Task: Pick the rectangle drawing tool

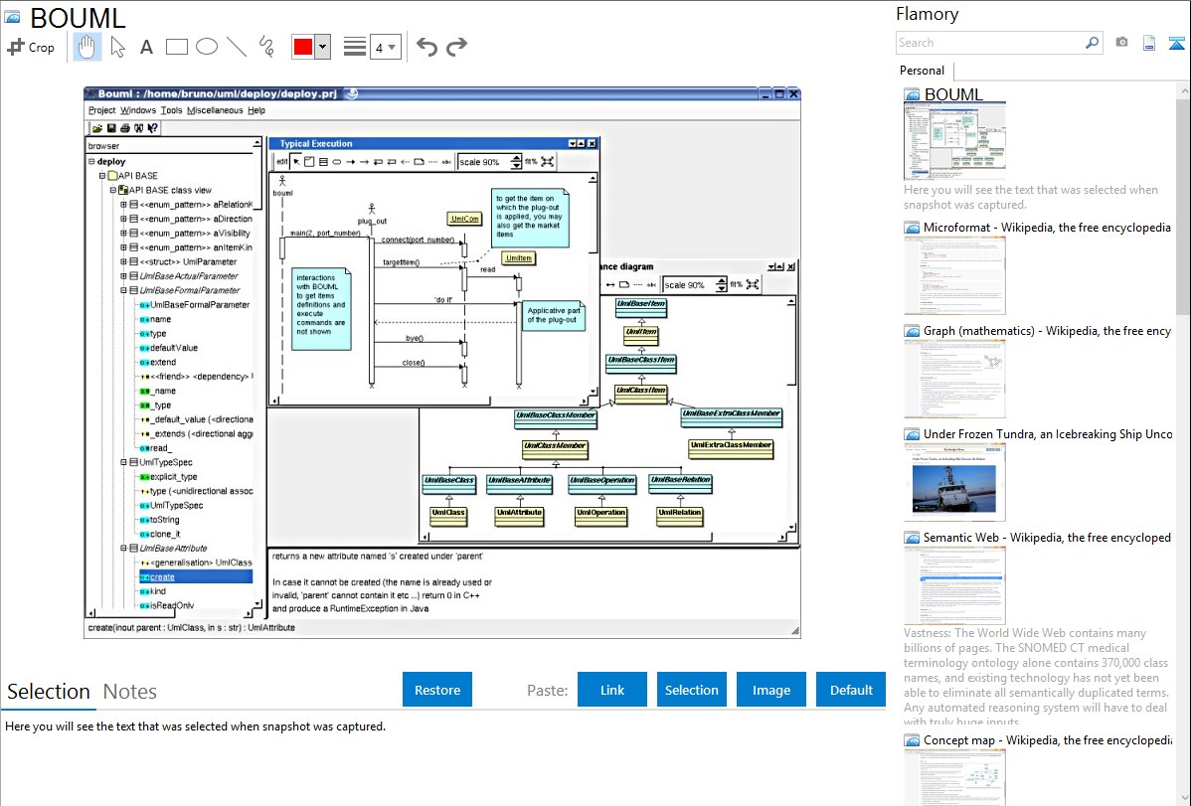Action: pos(176,47)
